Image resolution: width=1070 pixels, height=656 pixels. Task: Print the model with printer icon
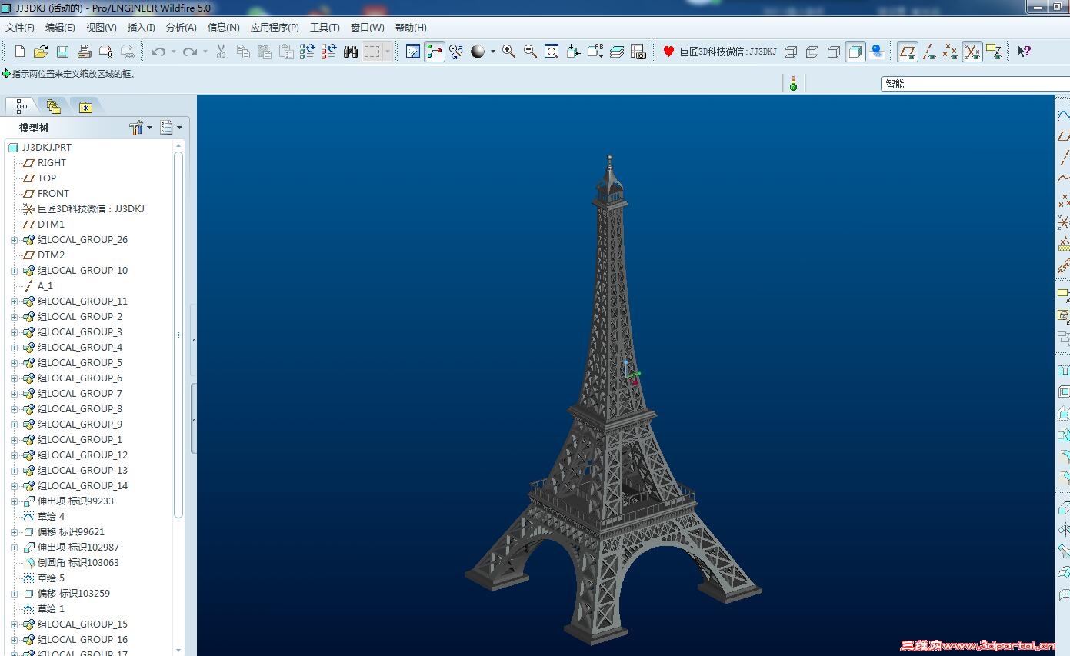pyautogui.click(x=85, y=52)
